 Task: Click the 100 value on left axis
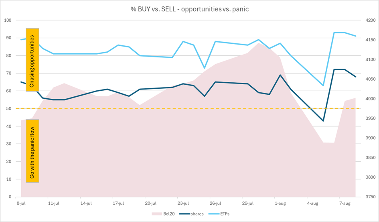tap(8, 20)
